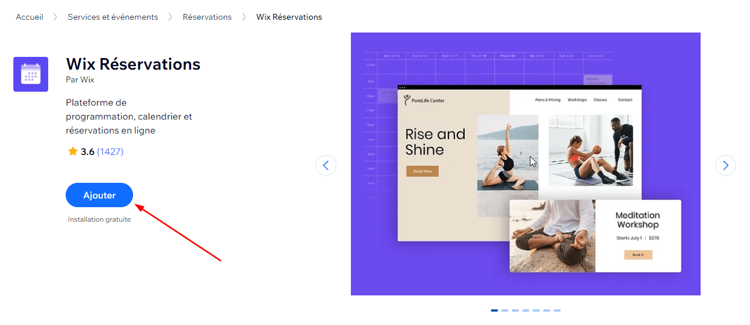Jump to the second carousel indicator dash
Viewport: 750px width, 325px height.
pyautogui.click(x=505, y=310)
